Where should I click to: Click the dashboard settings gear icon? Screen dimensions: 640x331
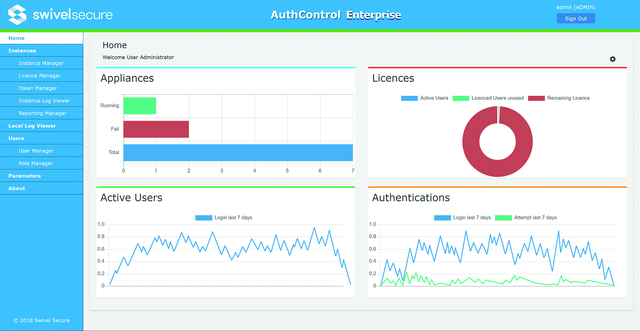click(x=613, y=59)
